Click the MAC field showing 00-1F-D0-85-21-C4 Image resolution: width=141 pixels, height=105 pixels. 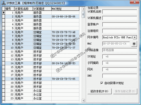tap(116, 44)
